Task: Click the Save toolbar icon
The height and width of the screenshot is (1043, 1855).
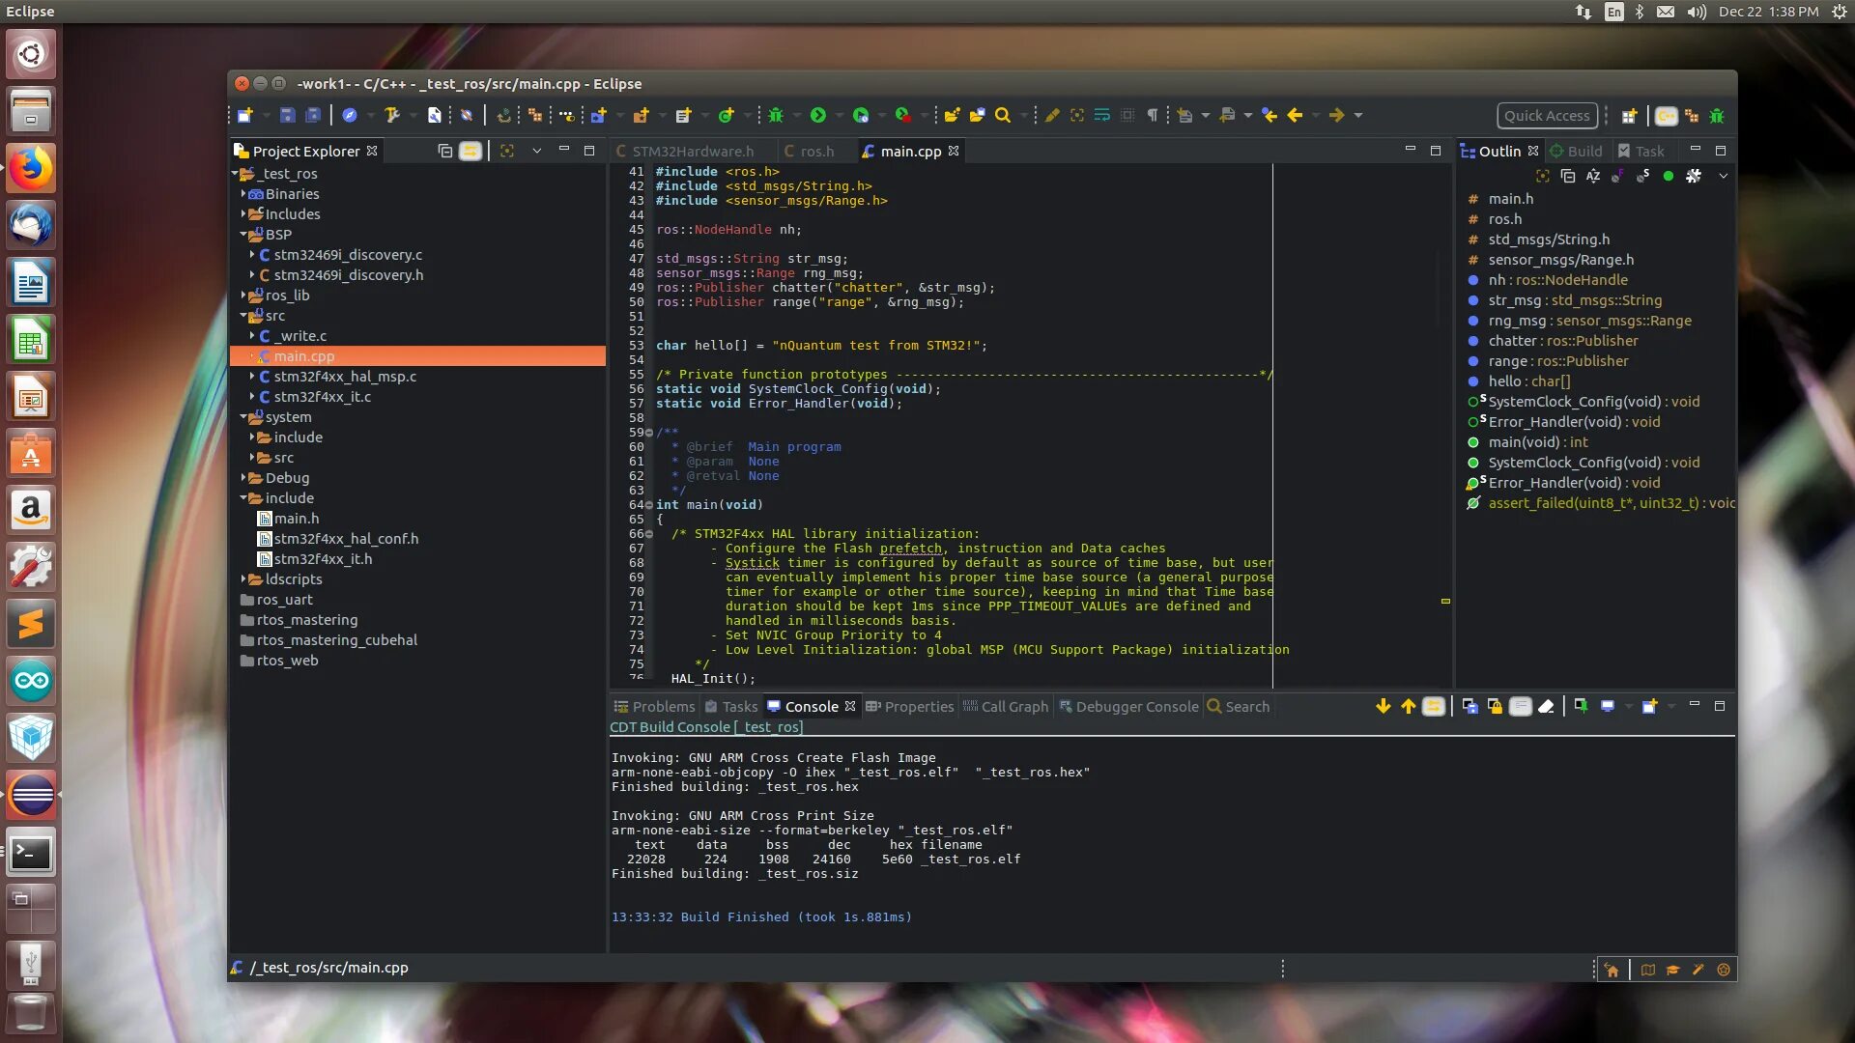Action: click(287, 115)
